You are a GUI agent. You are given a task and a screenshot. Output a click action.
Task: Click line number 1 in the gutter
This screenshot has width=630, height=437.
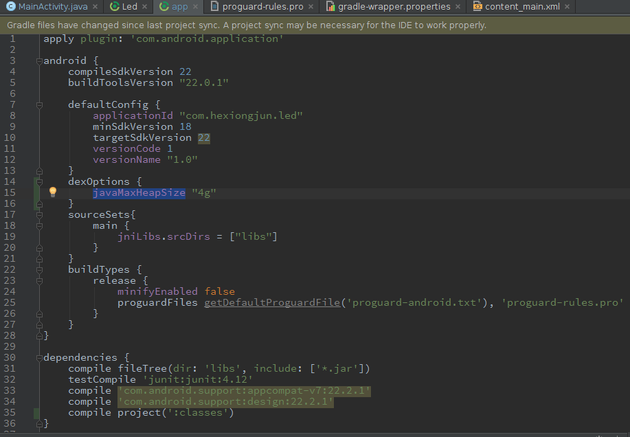[x=12, y=39]
